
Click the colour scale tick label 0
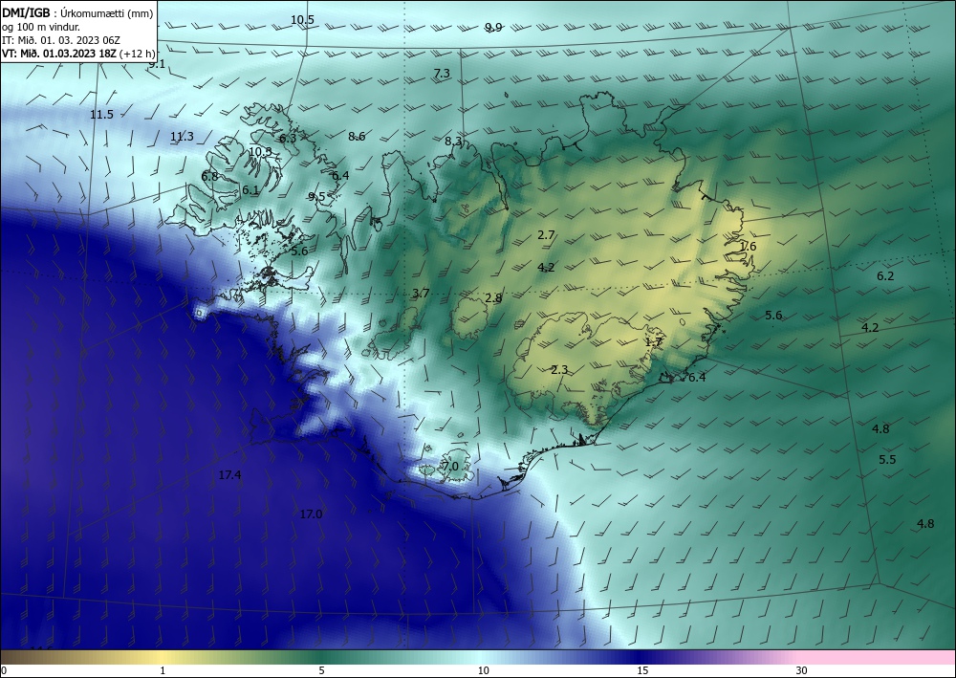point(4,670)
